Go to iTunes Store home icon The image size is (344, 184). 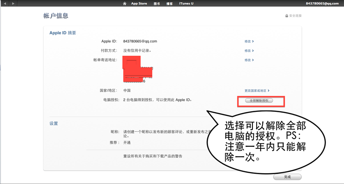pos(125,3)
